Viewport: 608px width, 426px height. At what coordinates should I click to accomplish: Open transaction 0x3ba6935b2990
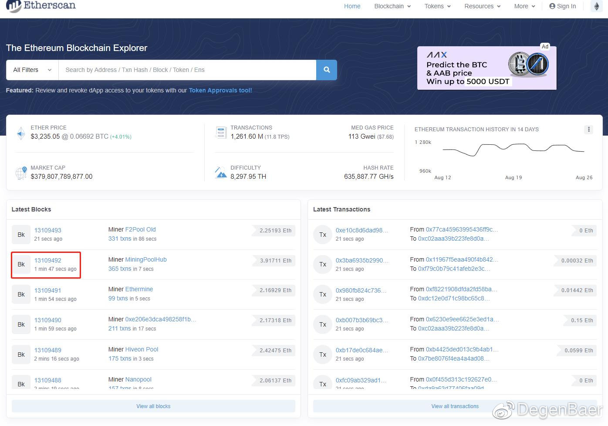point(362,260)
